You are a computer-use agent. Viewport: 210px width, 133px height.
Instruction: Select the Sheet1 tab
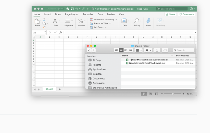pyautogui.click(x=49, y=89)
